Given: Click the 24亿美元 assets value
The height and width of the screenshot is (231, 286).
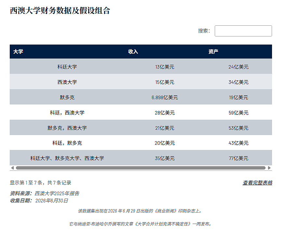Looking at the screenshot, I should pyautogui.click(x=238, y=67).
